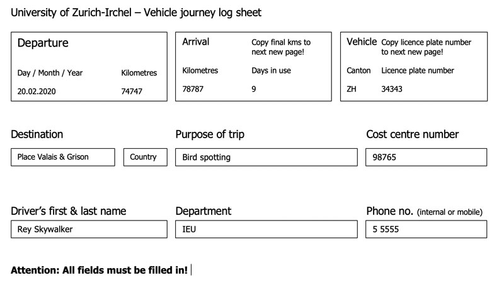Click the Departure section heading
The image size is (504, 282).
(x=43, y=43)
